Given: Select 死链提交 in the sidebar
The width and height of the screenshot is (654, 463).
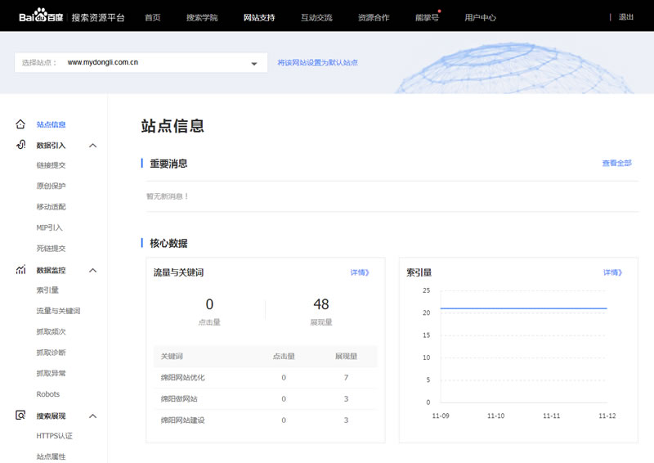Looking at the screenshot, I should [51, 249].
